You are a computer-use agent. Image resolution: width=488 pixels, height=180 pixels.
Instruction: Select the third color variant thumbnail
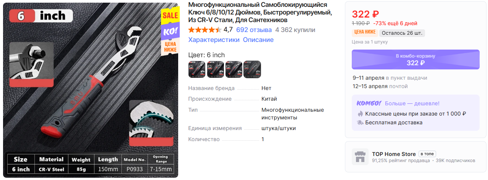[234, 69]
